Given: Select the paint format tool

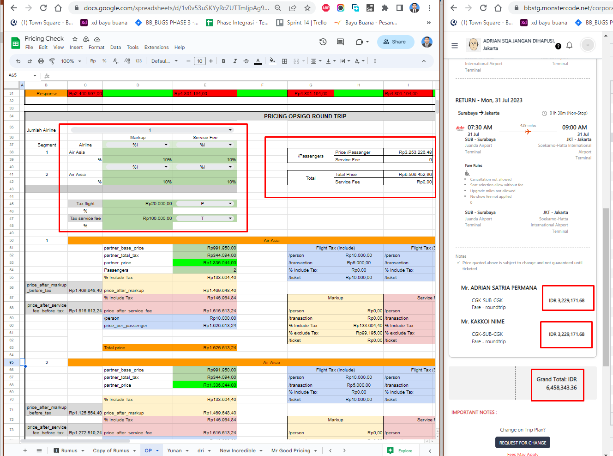Looking at the screenshot, I should pos(52,61).
